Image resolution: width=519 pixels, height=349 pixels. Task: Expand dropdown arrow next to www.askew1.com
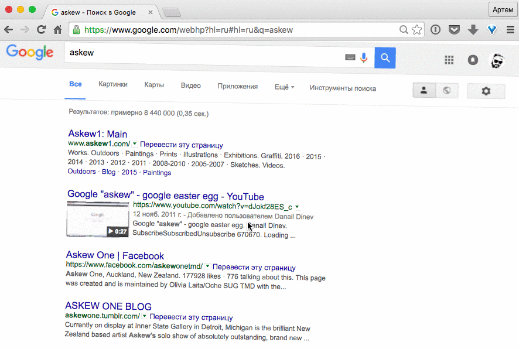[x=135, y=144]
